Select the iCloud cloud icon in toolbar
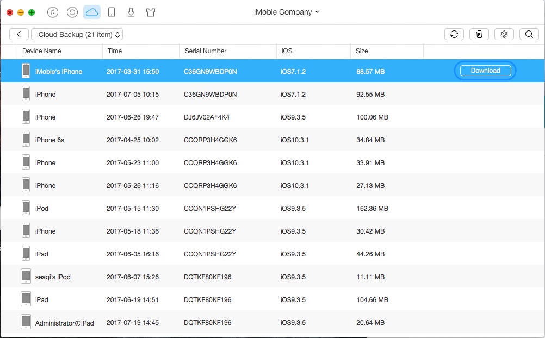 click(x=92, y=12)
